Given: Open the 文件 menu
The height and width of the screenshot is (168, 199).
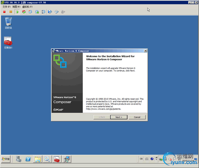Looking at the screenshot, I should pos(6,7).
